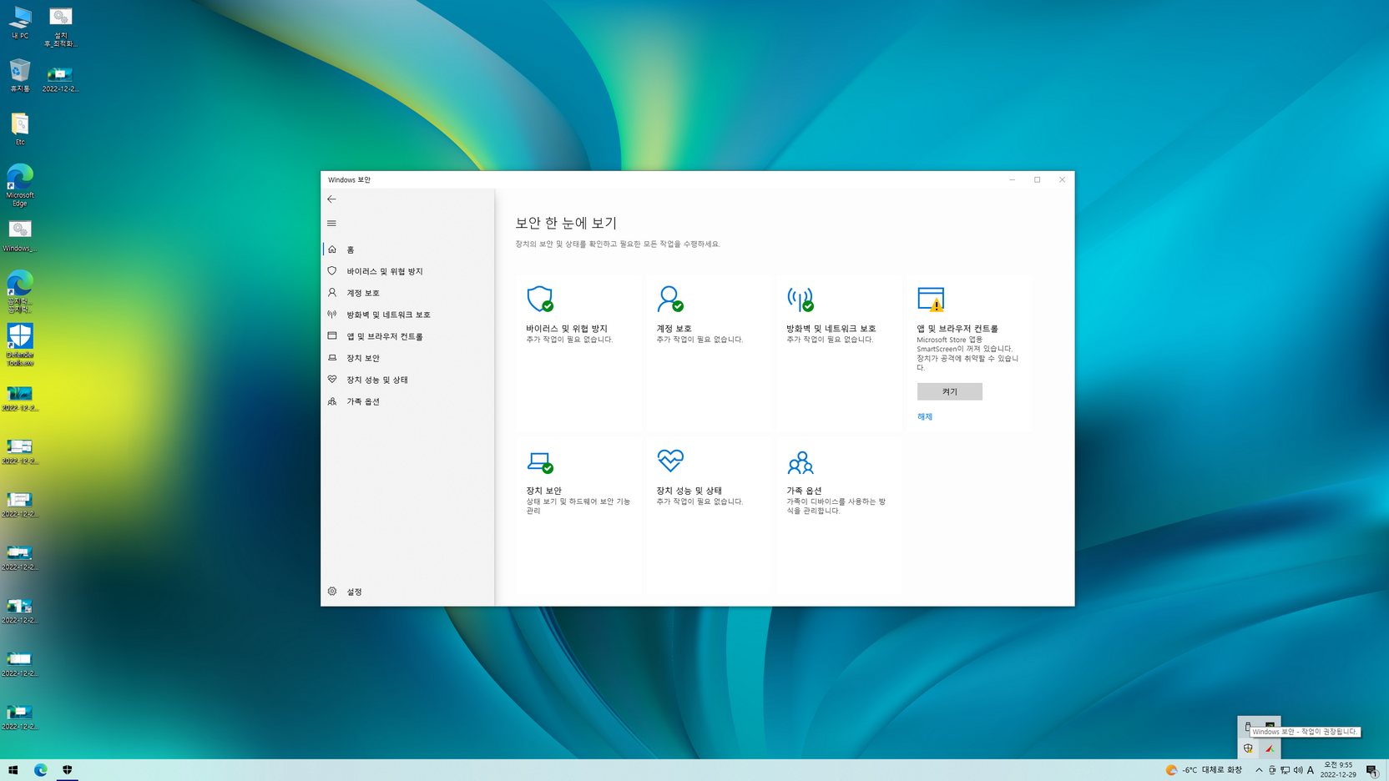Open 장치 보안 in the sidebar
The image size is (1389, 781).
408,358
